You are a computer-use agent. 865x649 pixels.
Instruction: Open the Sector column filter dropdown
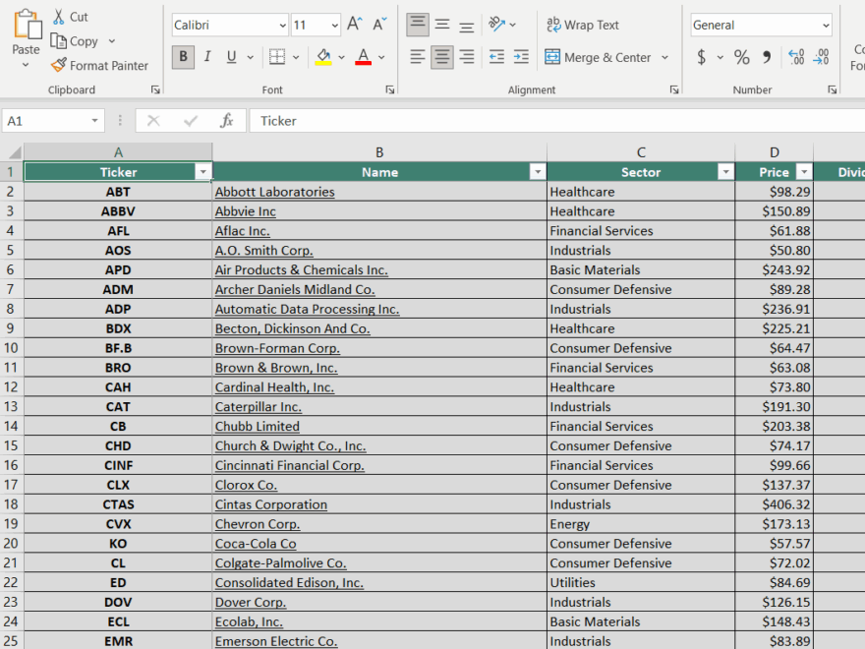point(725,172)
